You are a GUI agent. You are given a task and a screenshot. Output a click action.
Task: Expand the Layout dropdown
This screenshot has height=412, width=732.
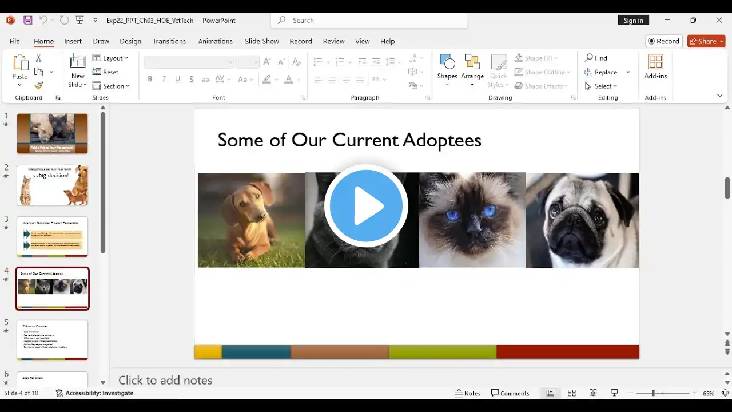coord(110,58)
